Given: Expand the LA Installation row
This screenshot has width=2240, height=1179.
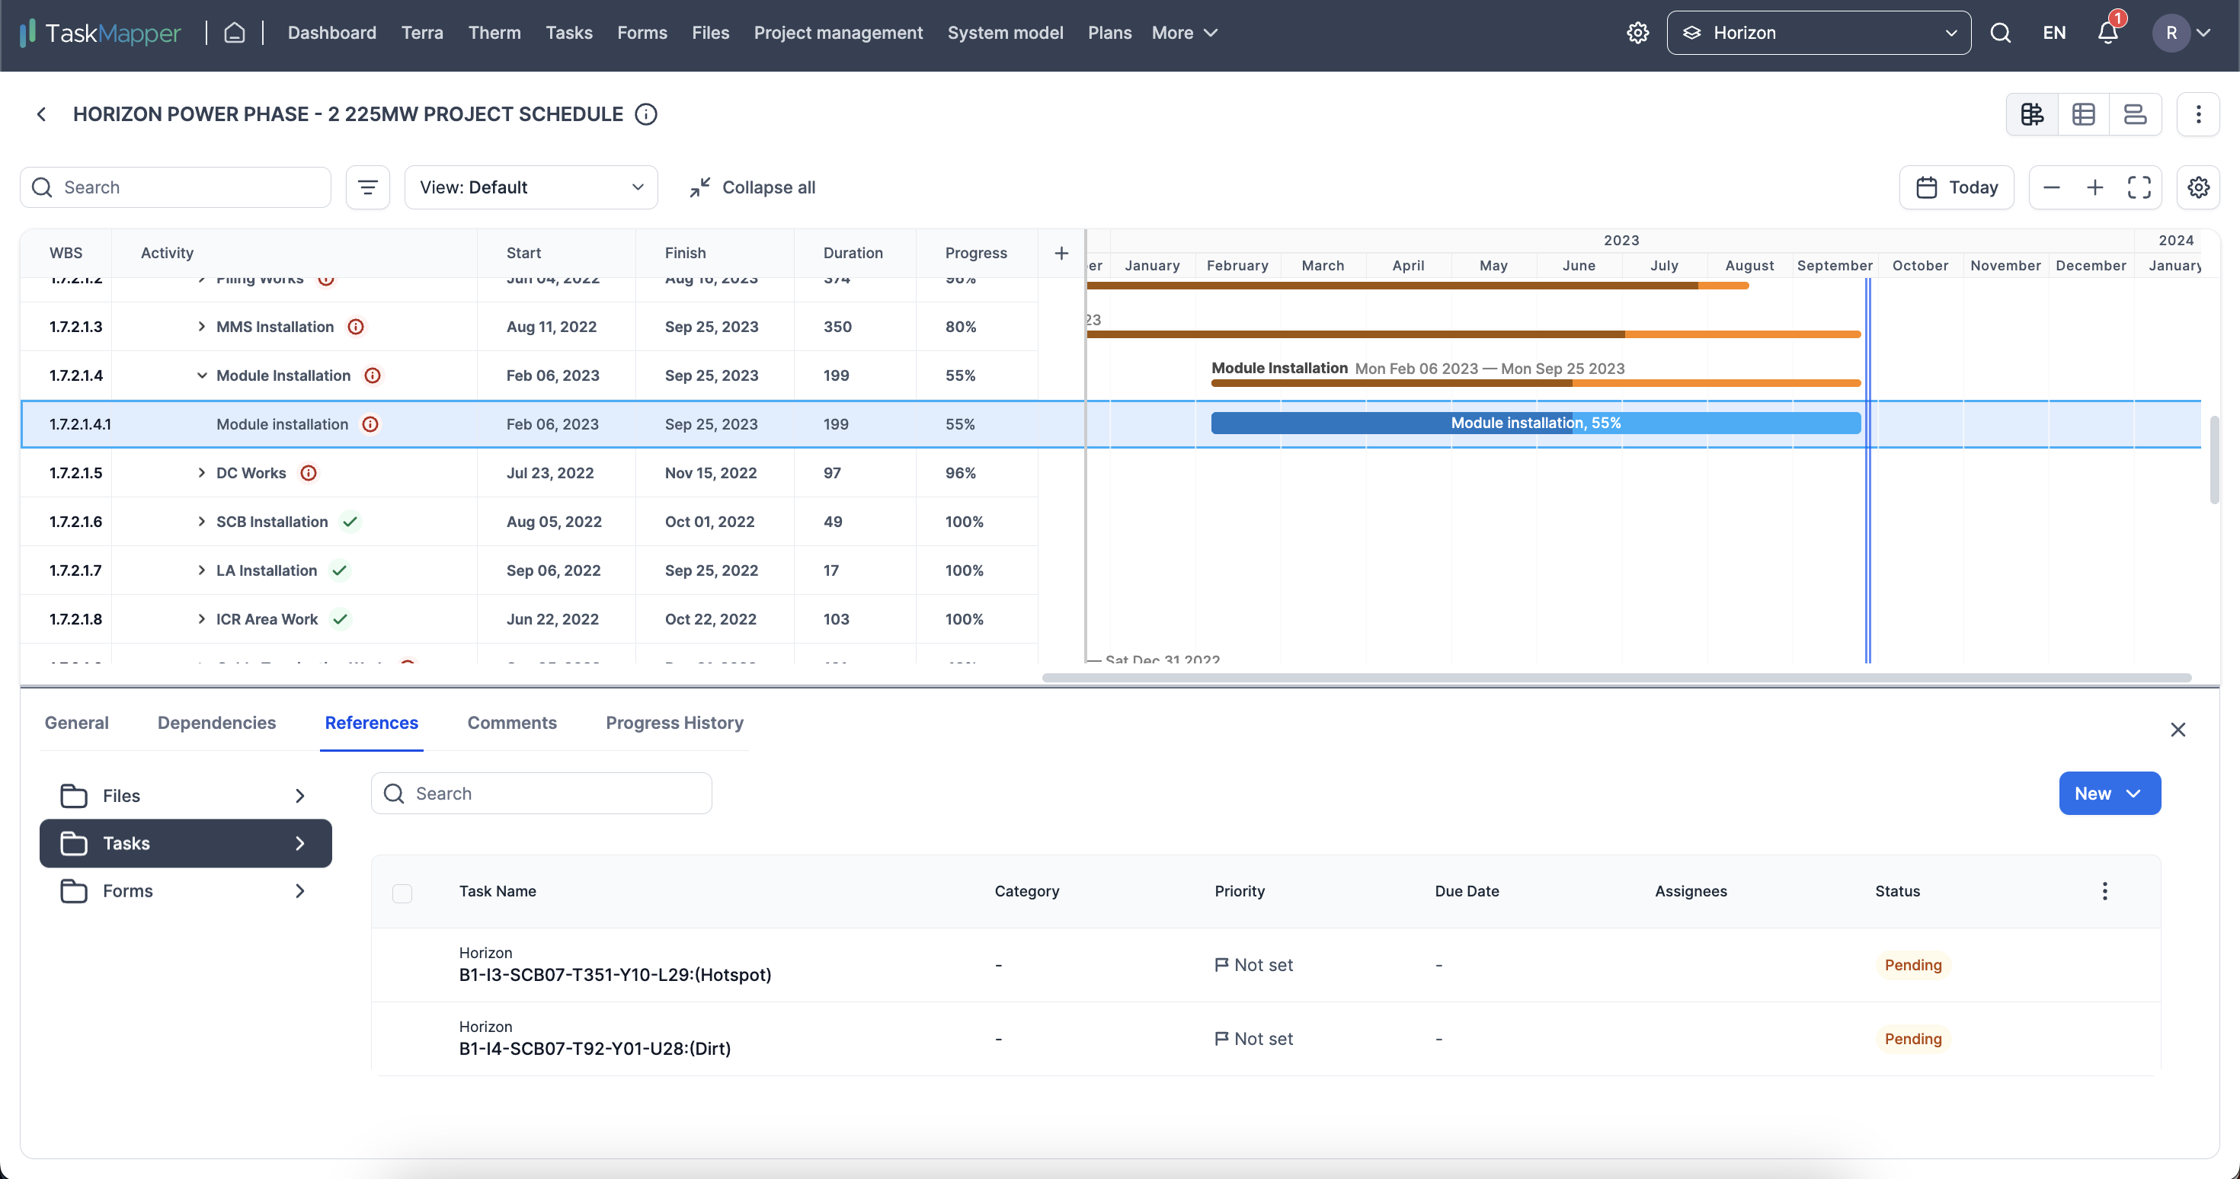Looking at the screenshot, I should coord(202,570).
